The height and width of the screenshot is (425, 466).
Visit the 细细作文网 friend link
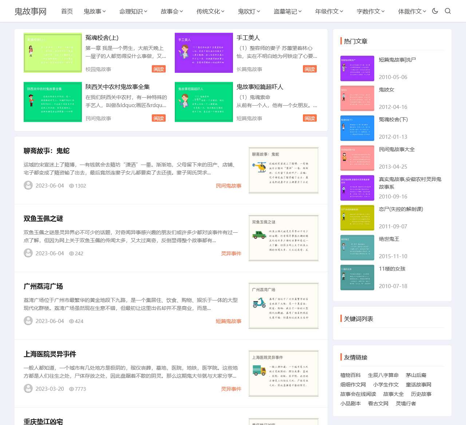pyautogui.click(x=353, y=385)
